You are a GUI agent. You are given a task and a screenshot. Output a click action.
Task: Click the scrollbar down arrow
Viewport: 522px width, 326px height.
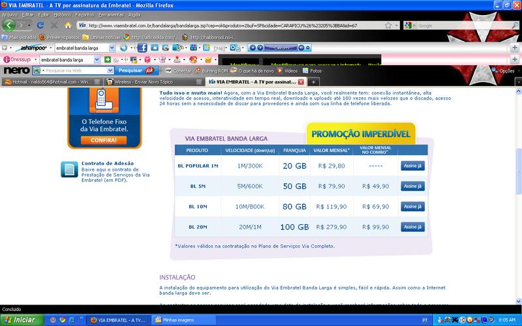tap(518, 301)
